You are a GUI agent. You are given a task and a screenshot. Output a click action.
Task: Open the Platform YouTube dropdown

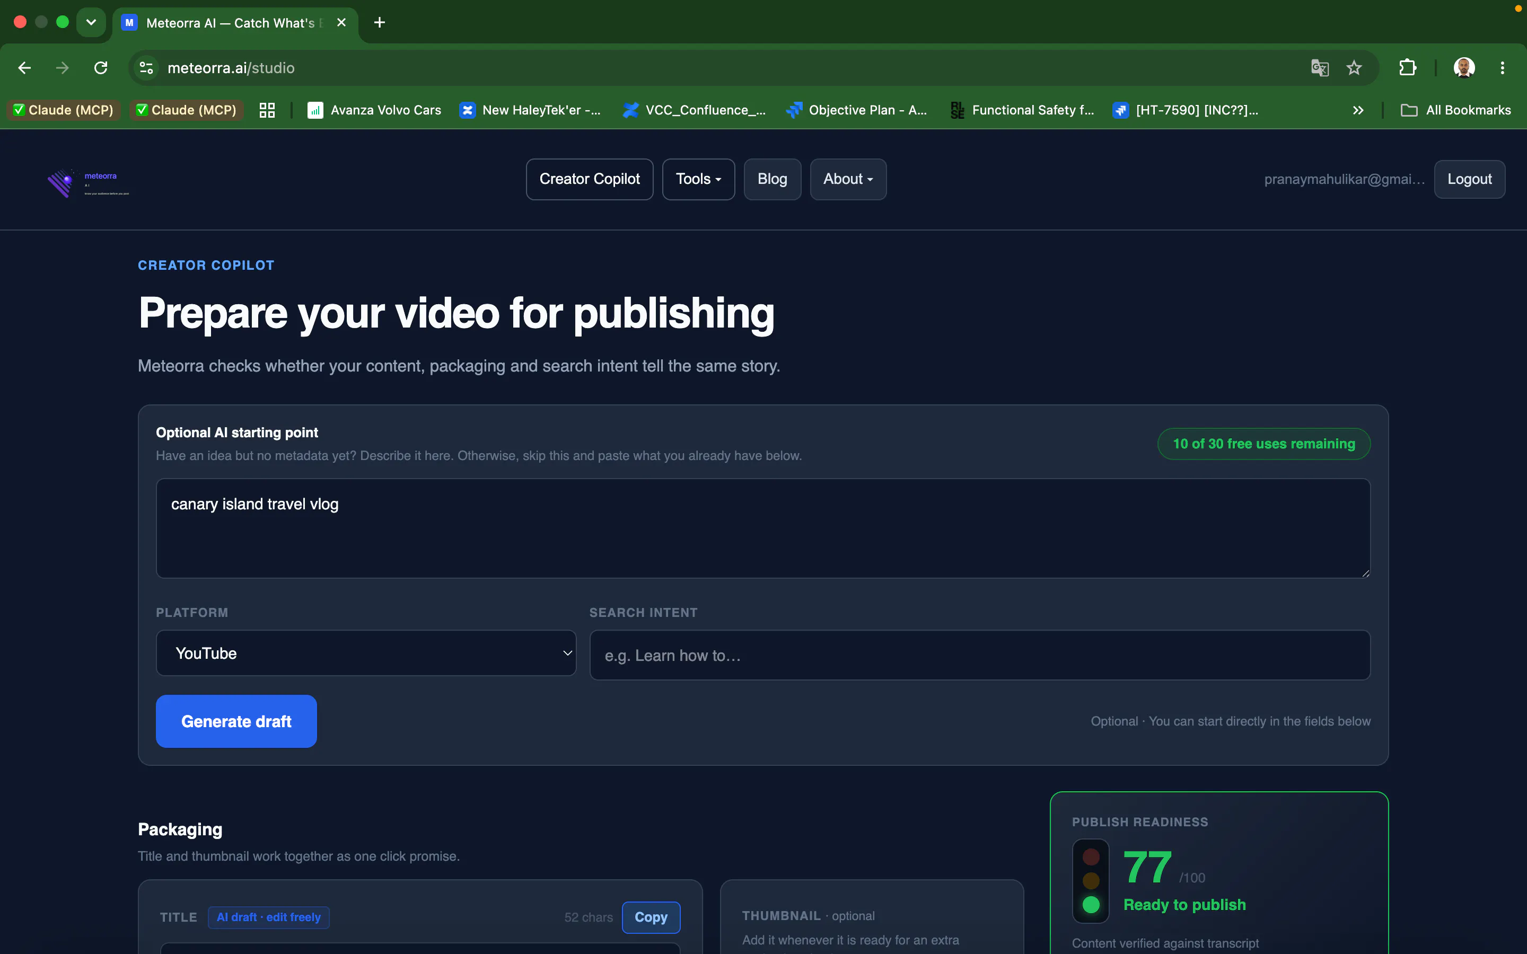click(x=366, y=653)
